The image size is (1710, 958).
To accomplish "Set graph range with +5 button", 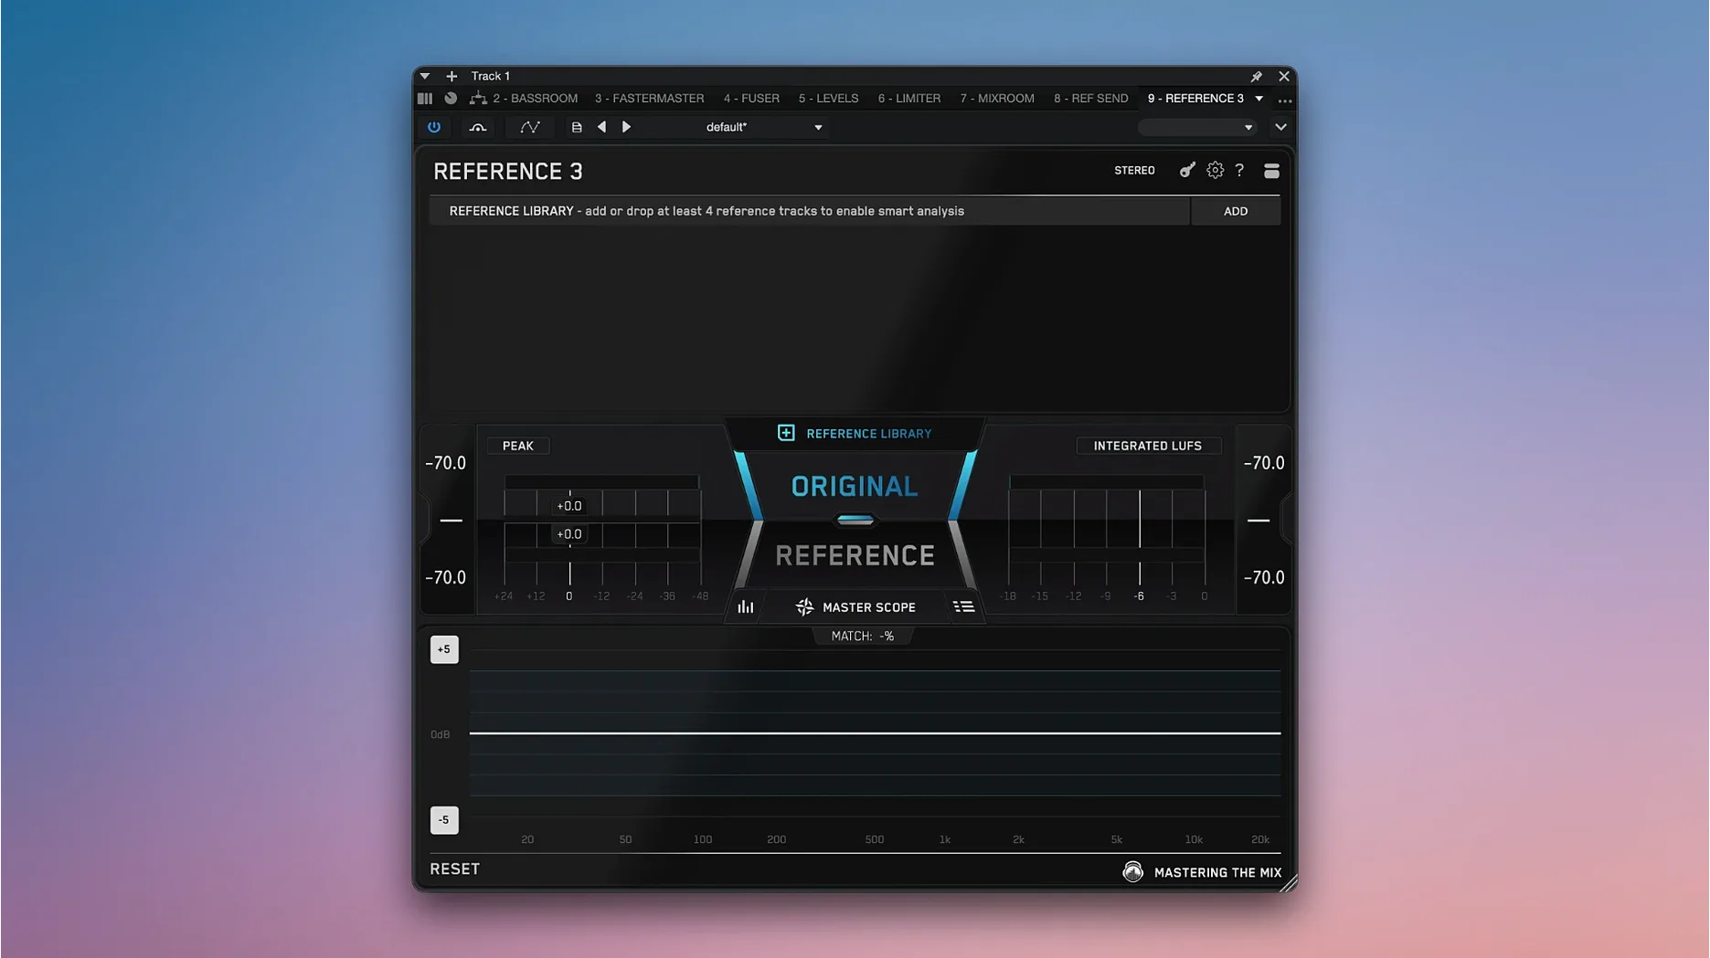I will point(444,649).
